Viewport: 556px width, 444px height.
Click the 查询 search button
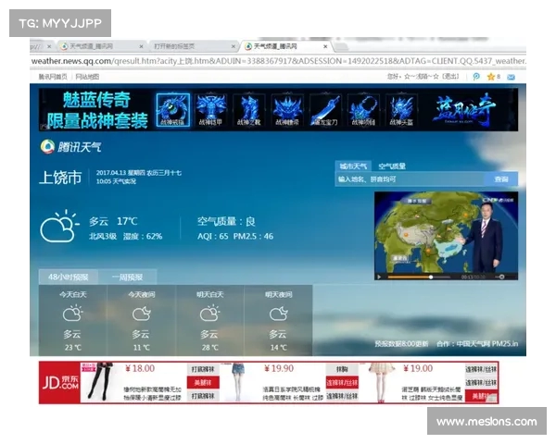pos(501,179)
